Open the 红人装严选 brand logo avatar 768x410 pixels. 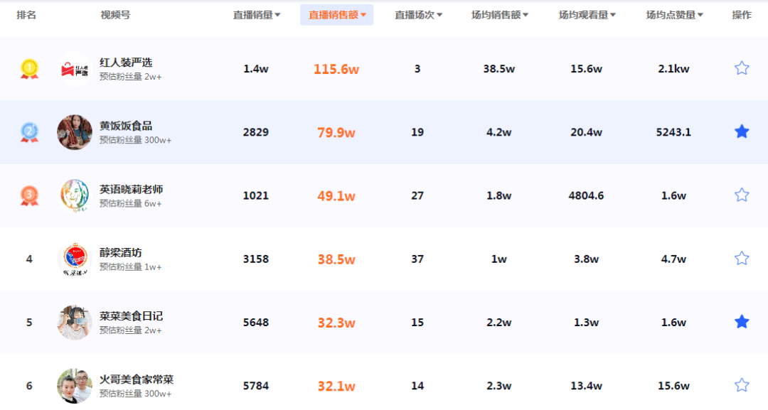(74, 68)
